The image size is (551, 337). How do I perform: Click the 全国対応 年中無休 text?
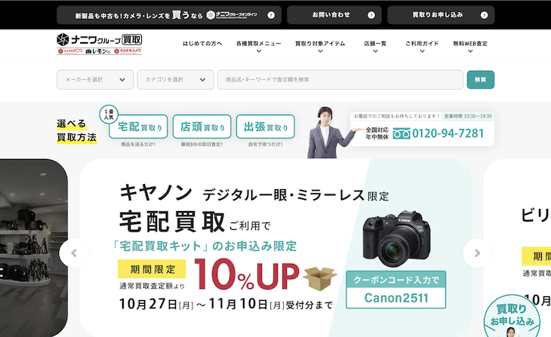[377, 133]
